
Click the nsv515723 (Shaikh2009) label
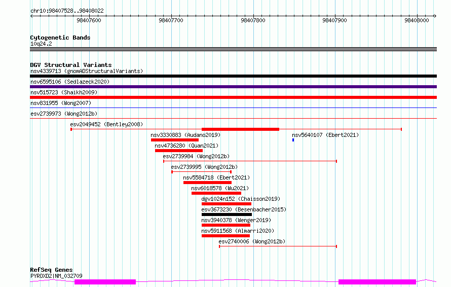[64, 92]
